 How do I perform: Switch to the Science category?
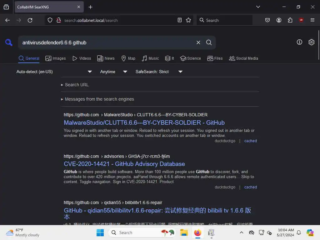tap(190, 58)
